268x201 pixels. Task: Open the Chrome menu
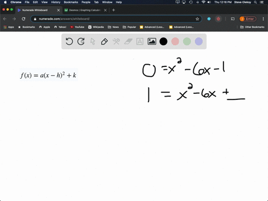coord(16,2)
